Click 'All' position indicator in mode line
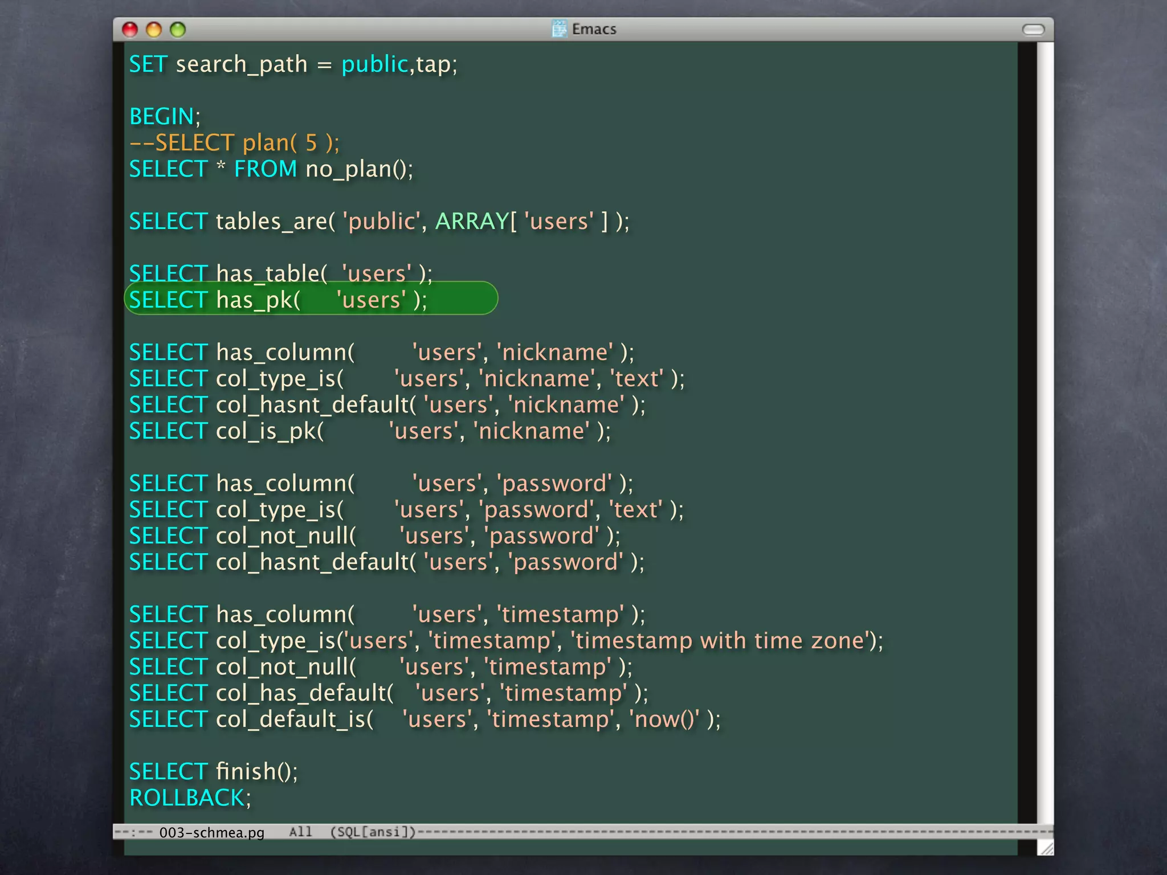Image resolution: width=1167 pixels, height=875 pixels. 300,832
